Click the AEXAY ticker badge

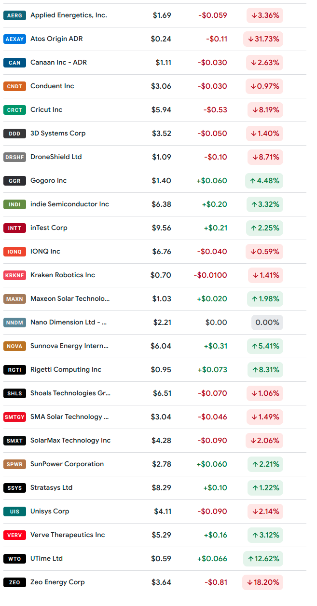[x=14, y=39]
